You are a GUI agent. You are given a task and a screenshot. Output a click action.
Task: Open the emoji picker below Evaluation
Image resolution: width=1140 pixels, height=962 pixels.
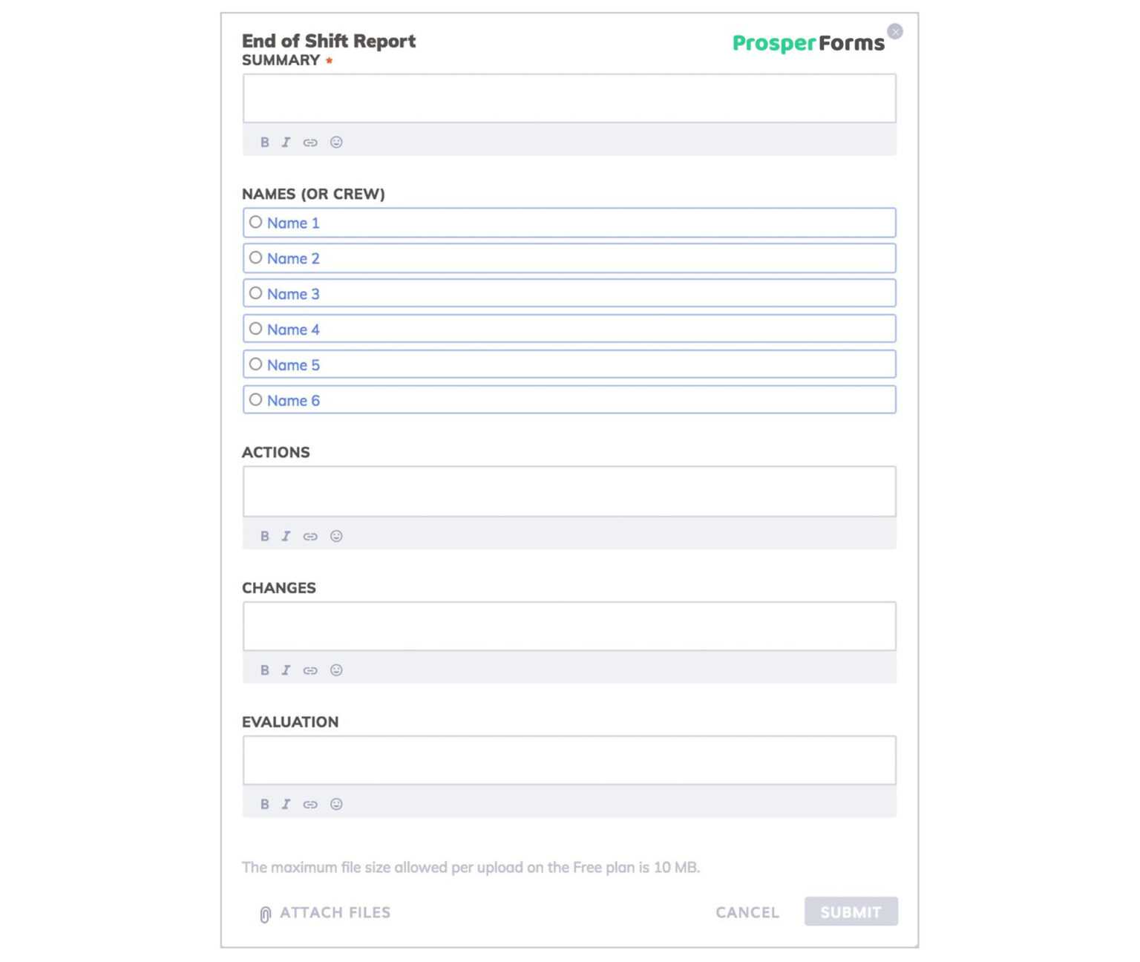335,804
